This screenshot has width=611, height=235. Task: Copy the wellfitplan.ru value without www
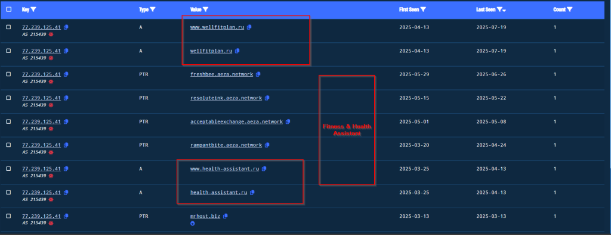(237, 51)
